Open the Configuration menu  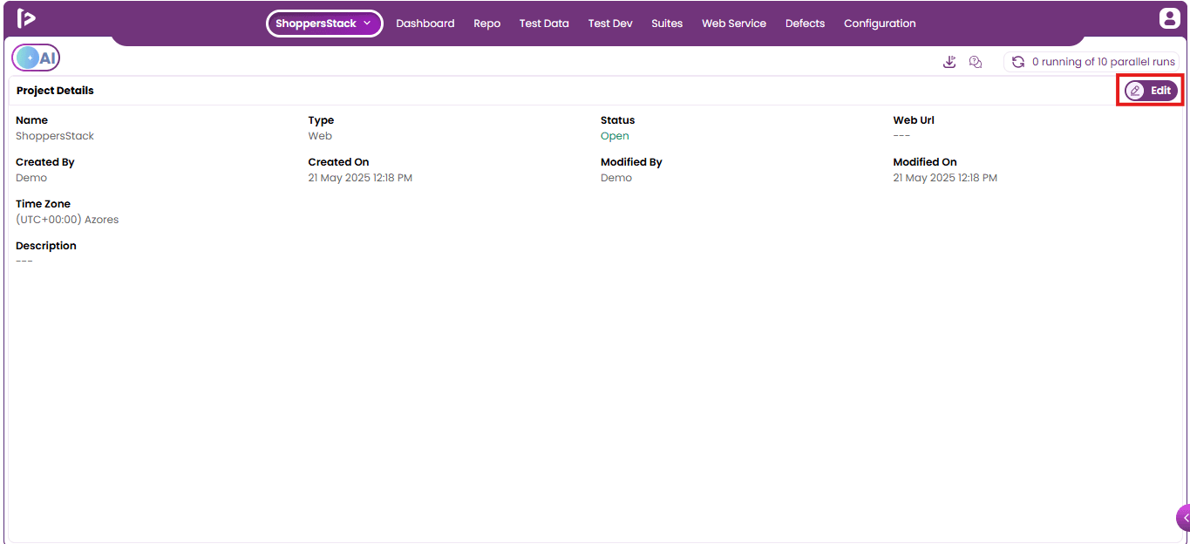[880, 24]
